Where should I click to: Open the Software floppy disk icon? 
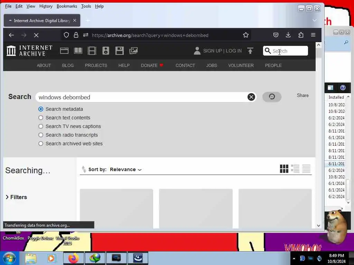pos(119,51)
